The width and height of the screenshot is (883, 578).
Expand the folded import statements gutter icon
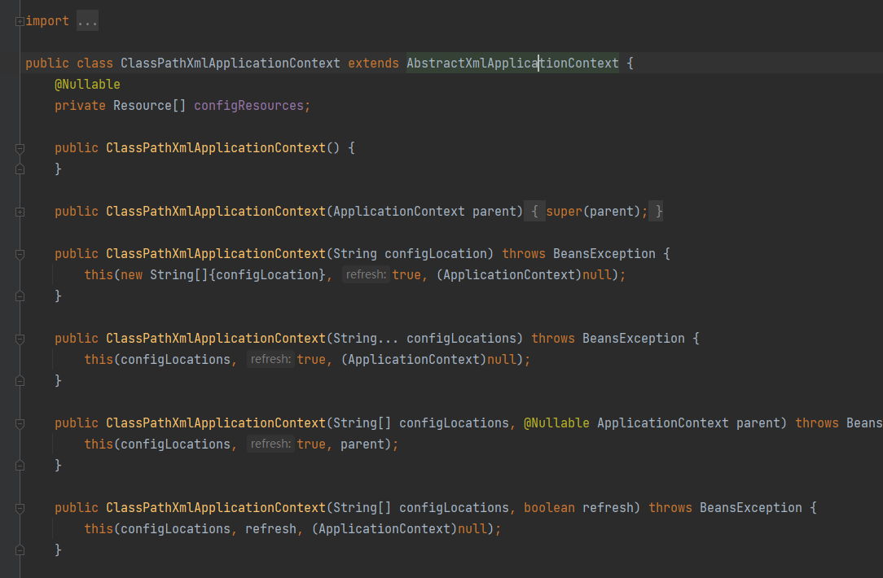[x=20, y=21]
